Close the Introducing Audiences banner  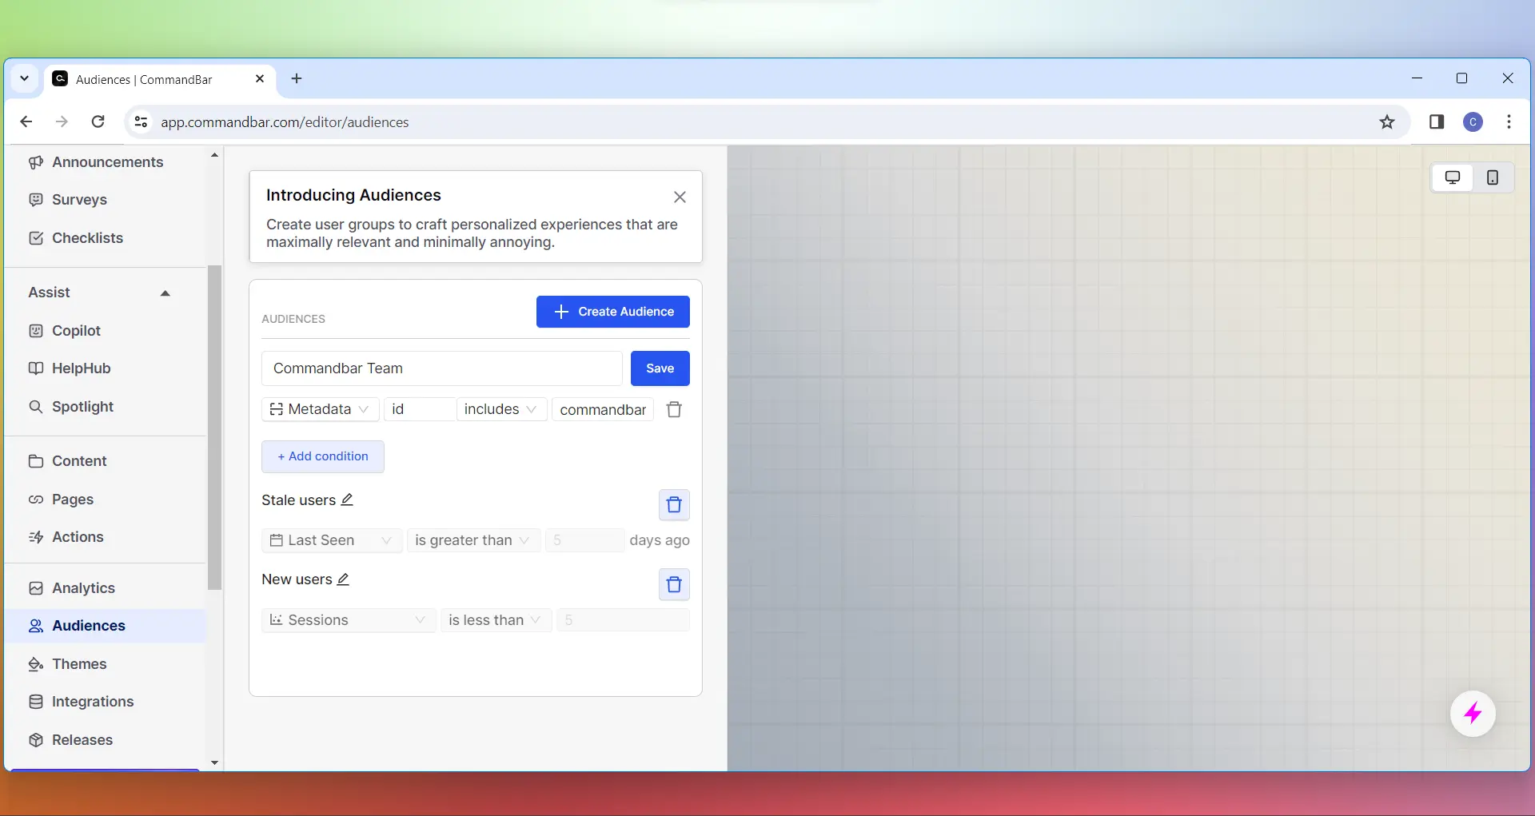pyautogui.click(x=680, y=197)
